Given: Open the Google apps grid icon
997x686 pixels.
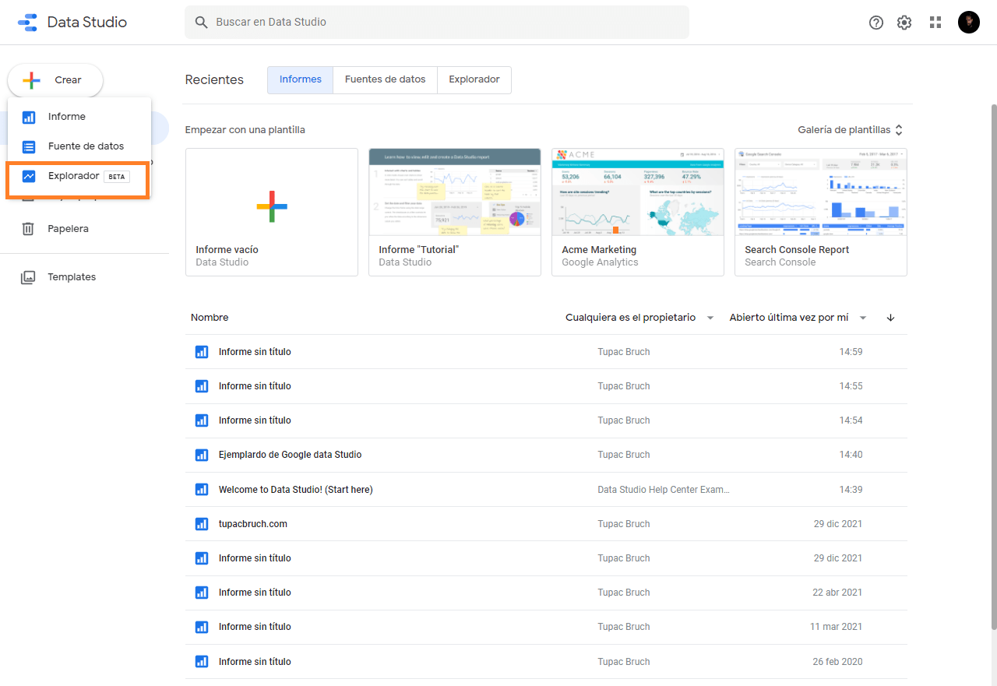Looking at the screenshot, I should pos(935,23).
